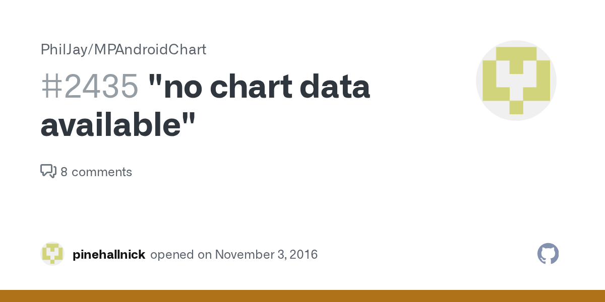The image size is (605, 302).
Task: Click the brown language color bar
Action: click(x=302, y=296)
